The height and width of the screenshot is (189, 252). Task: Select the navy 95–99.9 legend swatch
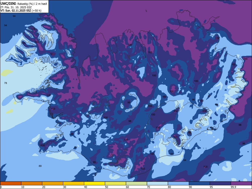220,183
